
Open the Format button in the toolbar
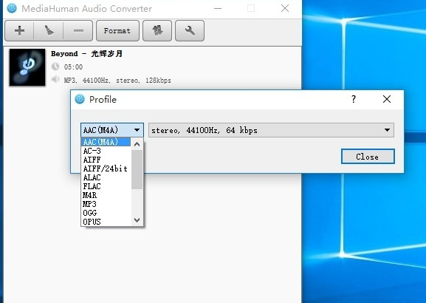(117, 30)
